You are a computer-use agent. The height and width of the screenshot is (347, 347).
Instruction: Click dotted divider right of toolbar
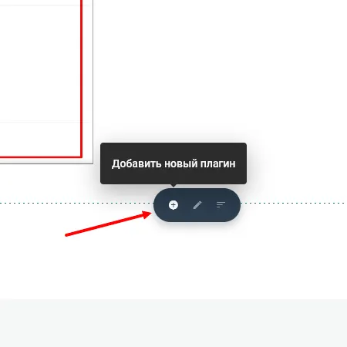point(294,203)
